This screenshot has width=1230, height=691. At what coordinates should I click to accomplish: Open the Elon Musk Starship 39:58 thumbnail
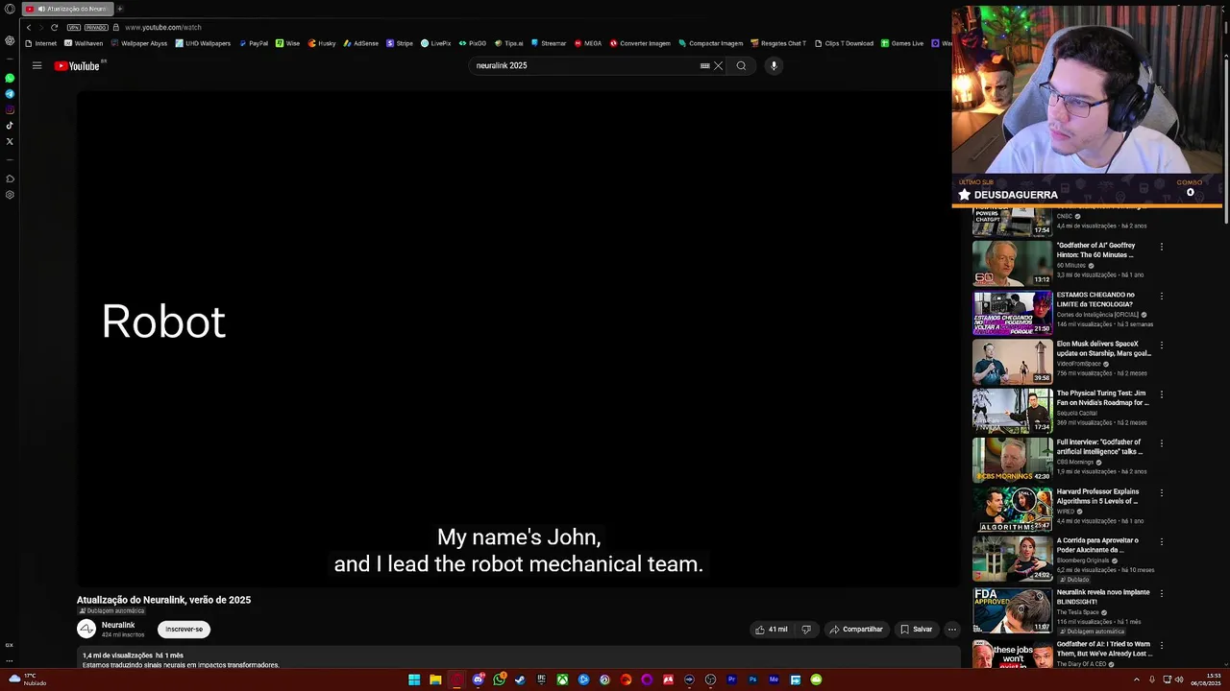tap(1012, 361)
